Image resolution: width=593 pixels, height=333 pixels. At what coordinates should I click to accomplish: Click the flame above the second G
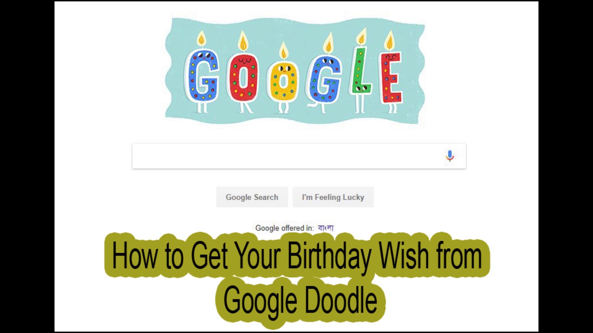[328, 43]
